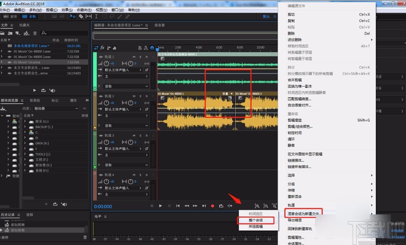Delete selected file with trash icon

point(35,33)
